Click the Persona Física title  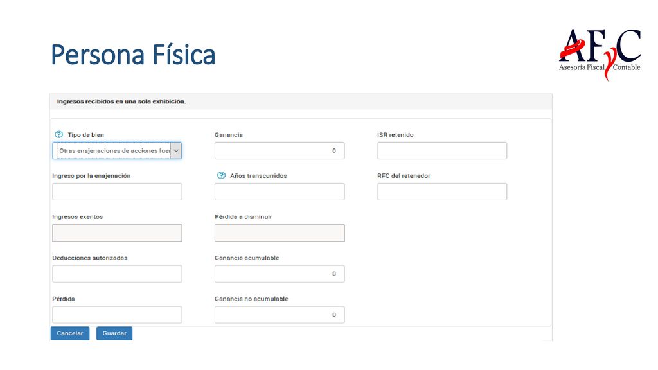coord(133,55)
